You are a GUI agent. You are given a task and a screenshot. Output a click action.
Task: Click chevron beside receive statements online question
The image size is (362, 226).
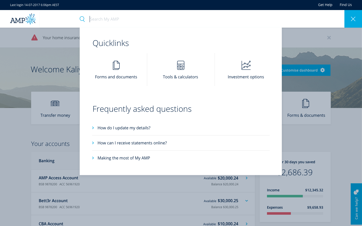93,143
